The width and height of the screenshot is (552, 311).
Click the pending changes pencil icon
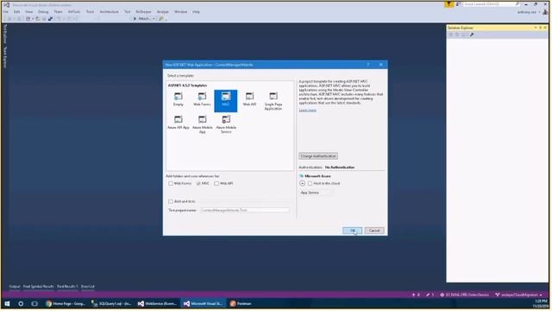point(430,295)
